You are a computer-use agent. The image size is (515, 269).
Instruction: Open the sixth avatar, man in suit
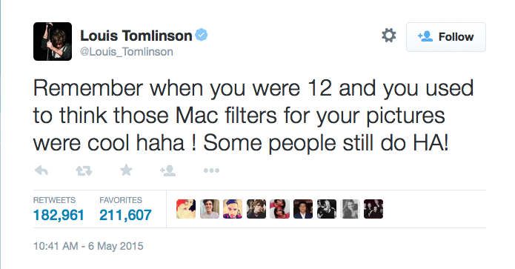point(303,209)
